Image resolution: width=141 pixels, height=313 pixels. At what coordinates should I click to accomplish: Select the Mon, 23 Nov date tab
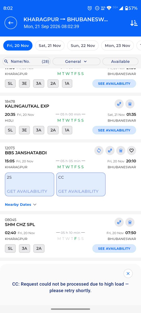(118, 45)
